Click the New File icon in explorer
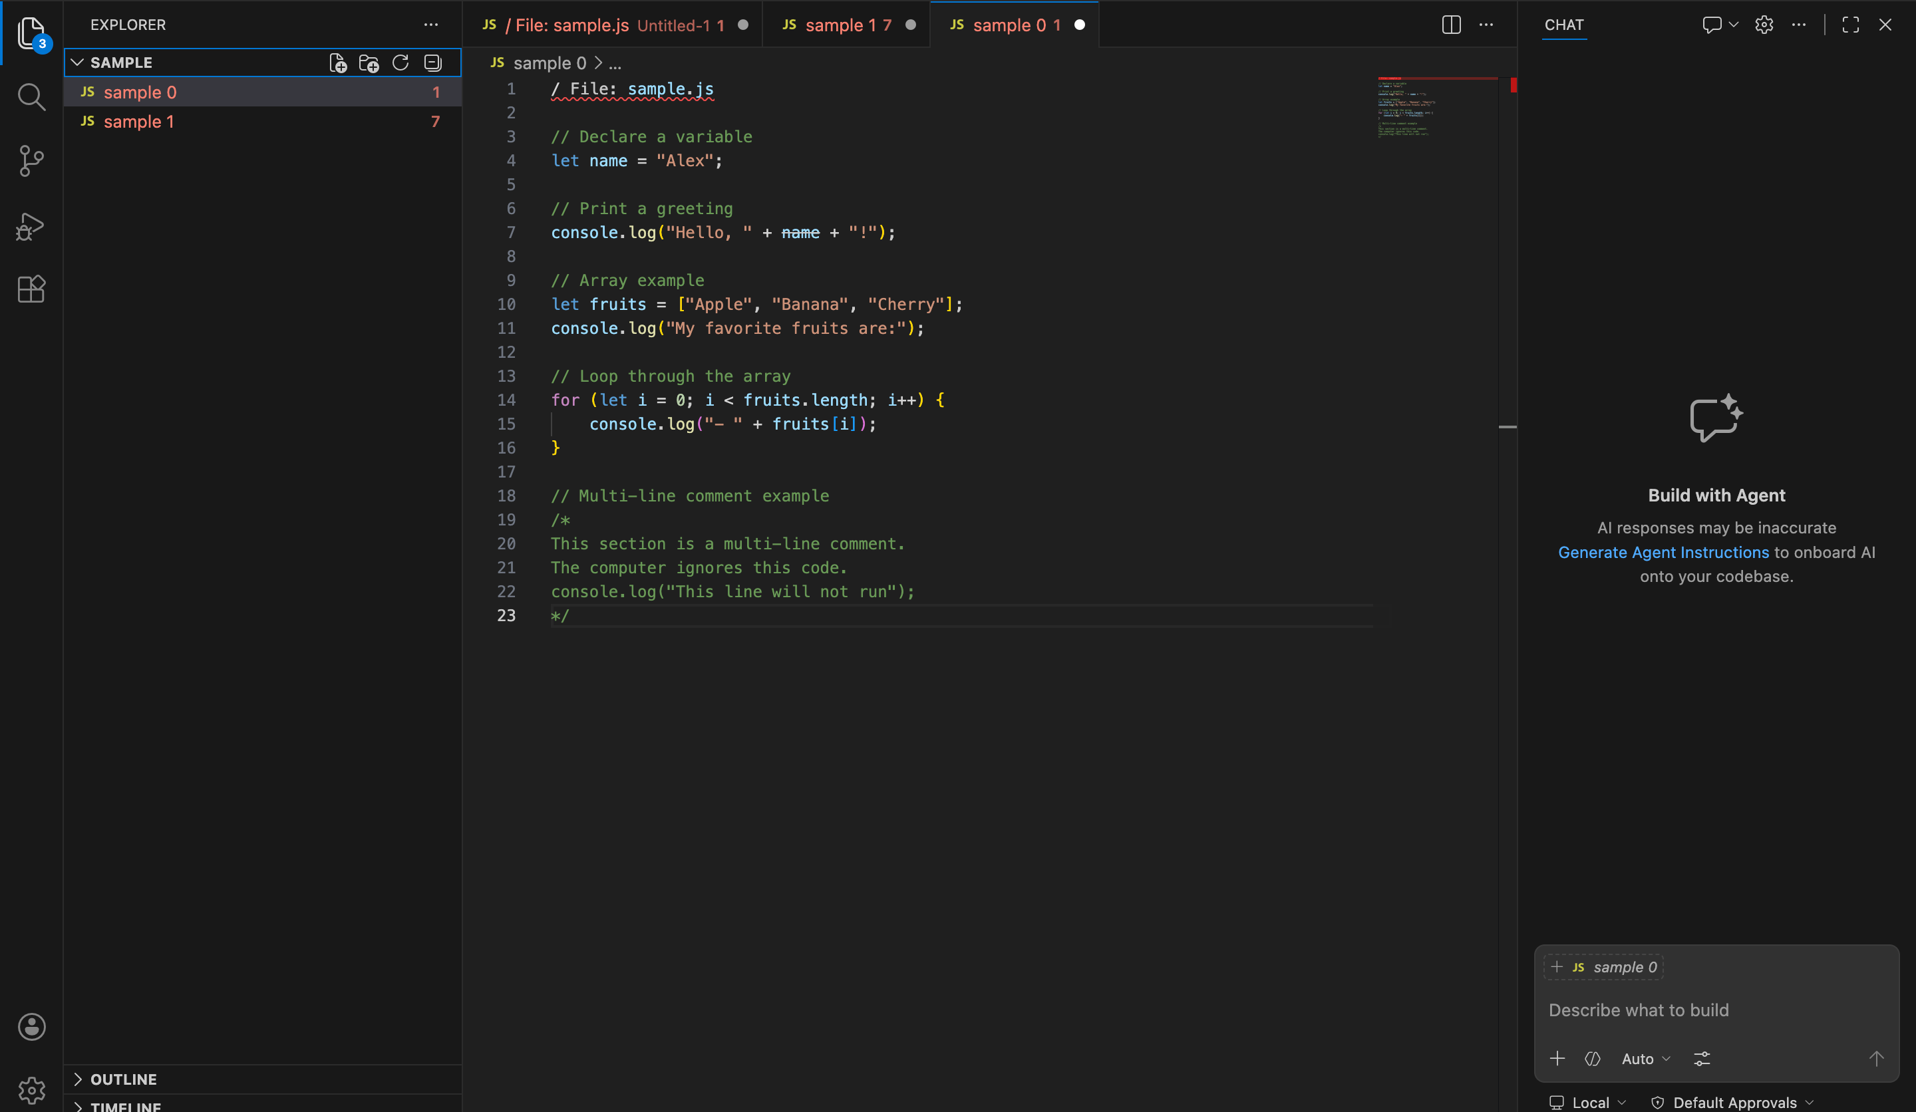This screenshot has width=1916, height=1112. point(337,63)
